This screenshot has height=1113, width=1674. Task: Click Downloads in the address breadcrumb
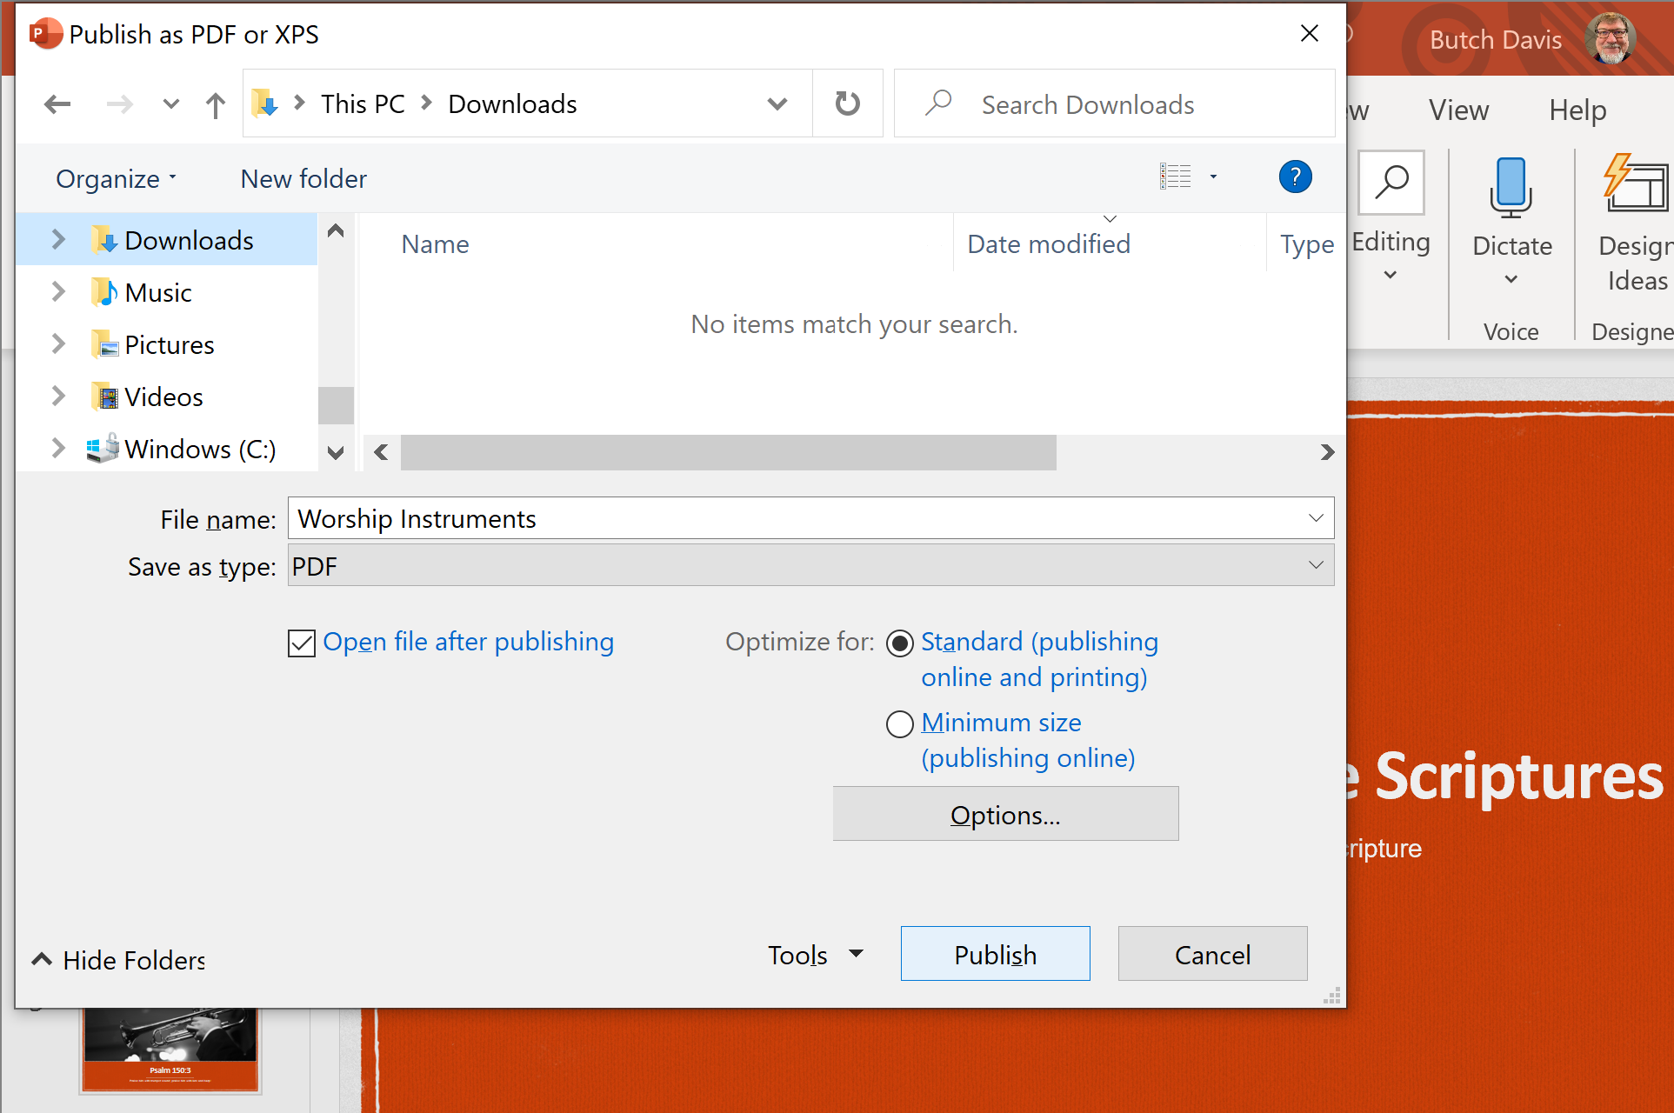512,103
